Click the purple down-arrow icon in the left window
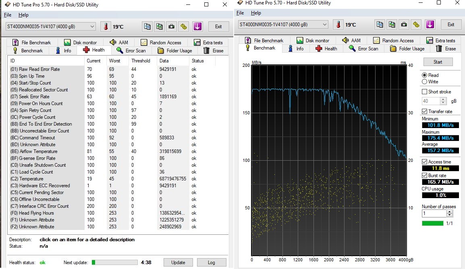Image resolution: width=465 pixels, height=269 pixels. [197, 27]
